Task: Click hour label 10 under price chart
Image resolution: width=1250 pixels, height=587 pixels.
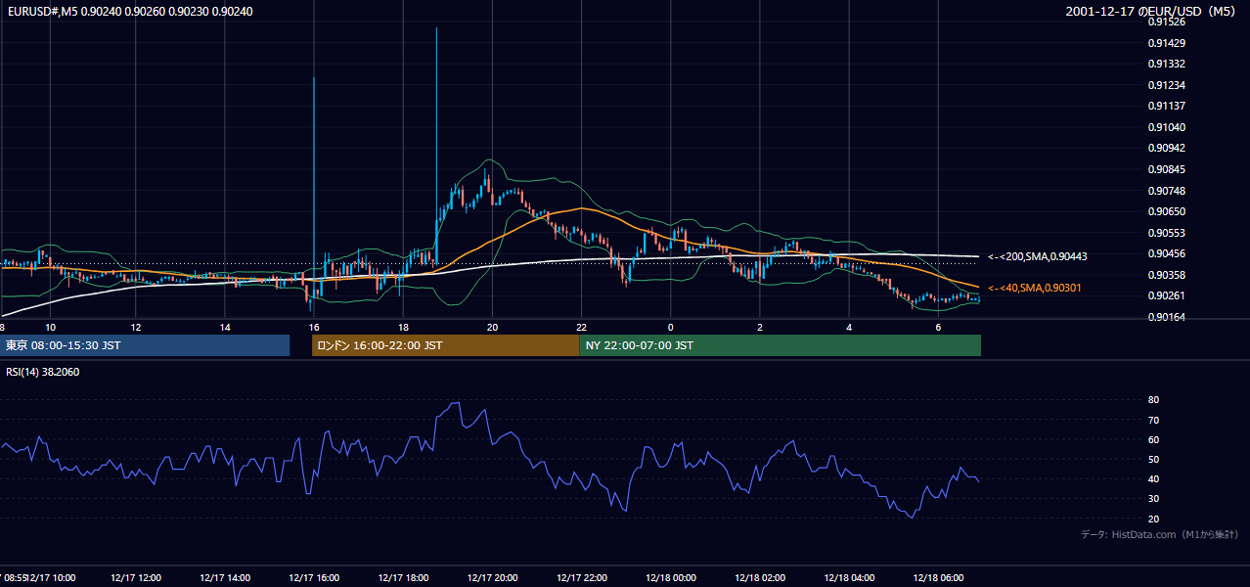Action: click(x=50, y=327)
